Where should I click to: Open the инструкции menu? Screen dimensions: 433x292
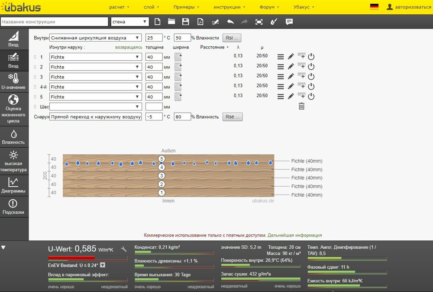pyautogui.click(x=229, y=7)
